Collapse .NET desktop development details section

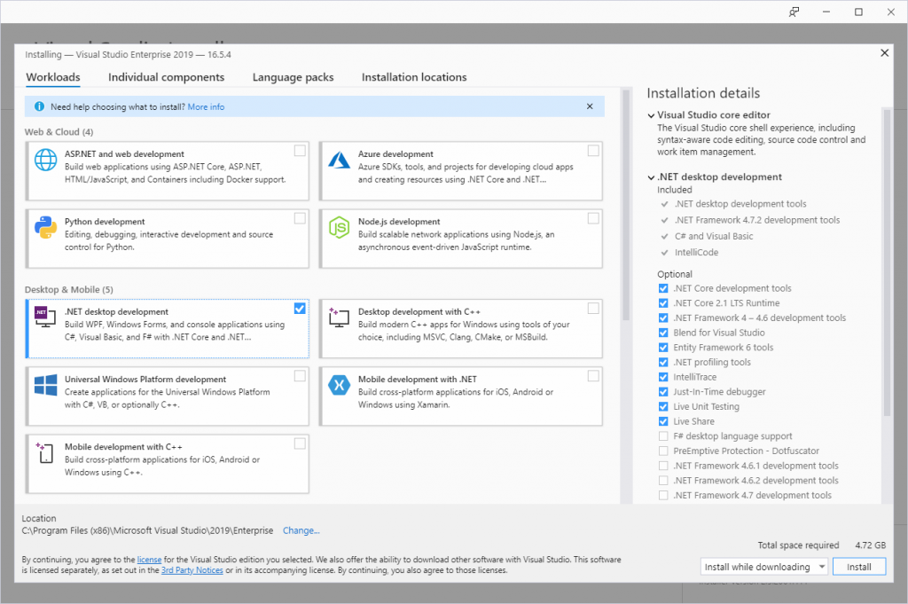pyautogui.click(x=651, y=177)
